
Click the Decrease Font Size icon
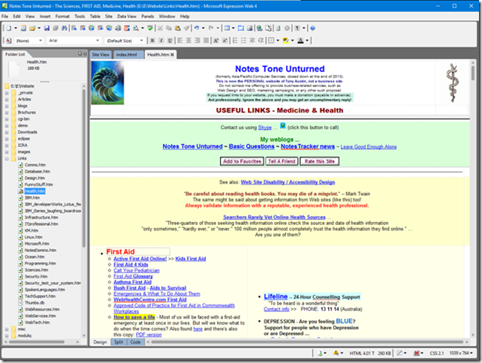(224, 40)
